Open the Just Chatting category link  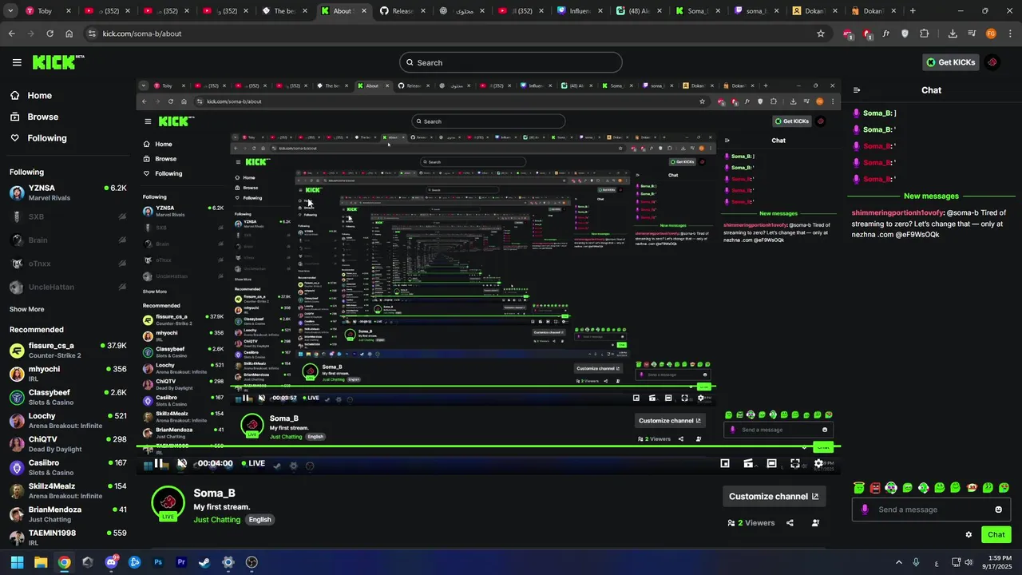click(217, 520)
